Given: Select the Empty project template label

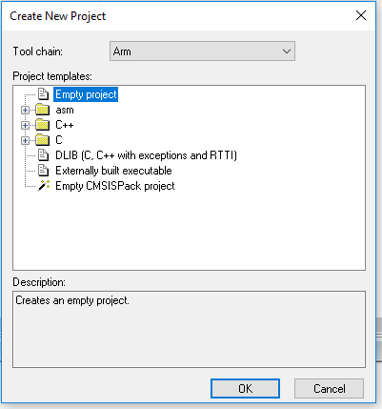Looking at the screenshot, I should click(86, 94).
